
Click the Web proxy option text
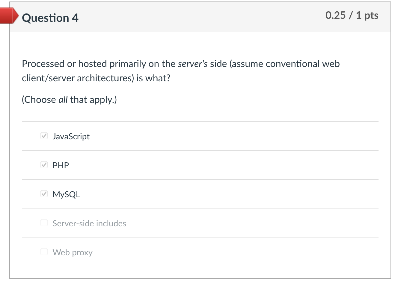[72, 252]
